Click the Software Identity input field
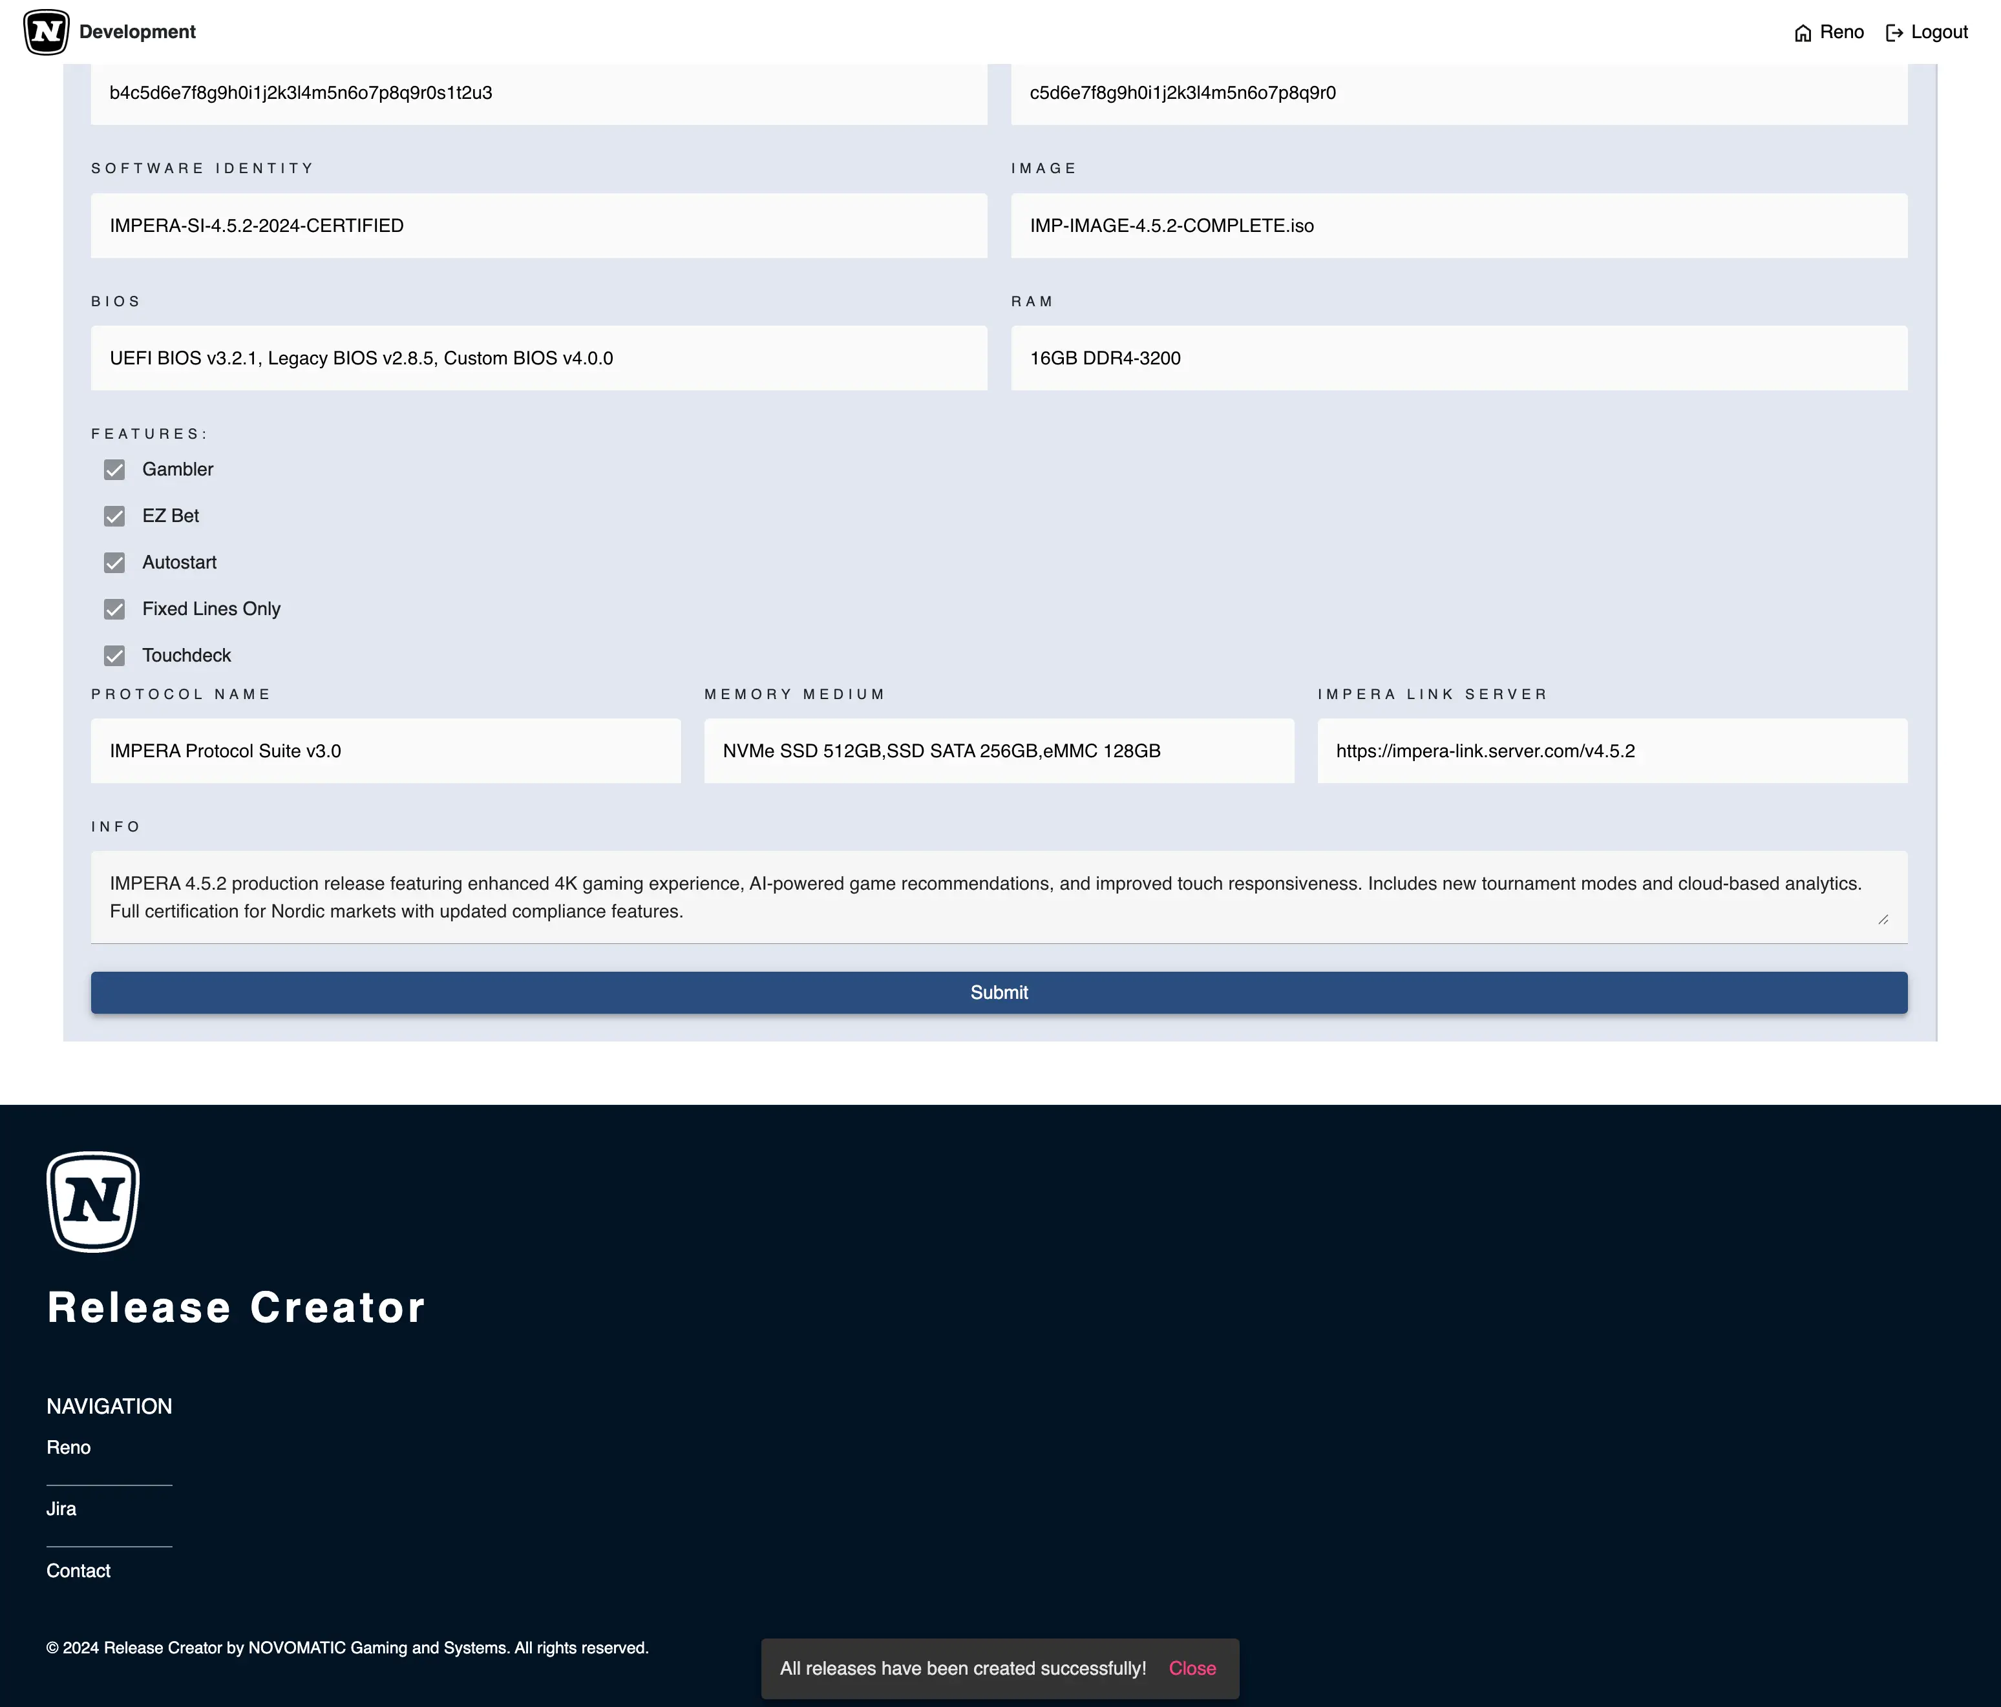 tap(538, 226)
